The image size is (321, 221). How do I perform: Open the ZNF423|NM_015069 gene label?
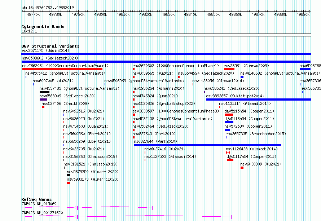click(x=39, y=204)
